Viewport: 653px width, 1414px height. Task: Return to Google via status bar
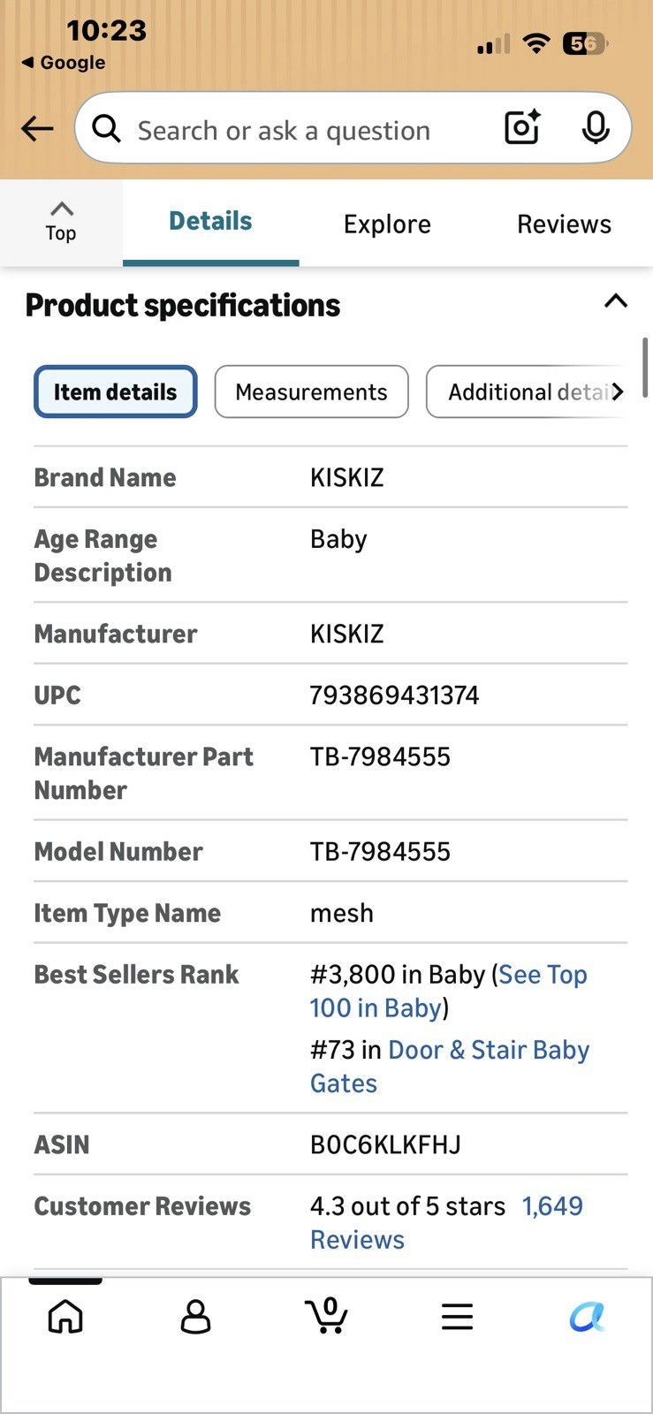coord(64,63)
